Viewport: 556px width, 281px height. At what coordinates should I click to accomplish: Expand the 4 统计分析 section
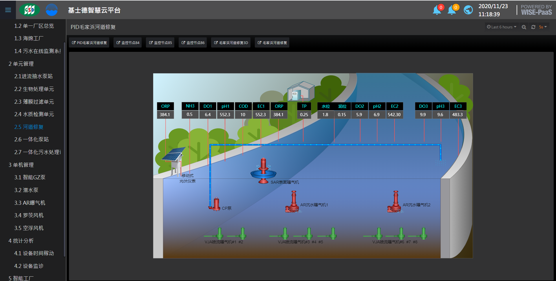pyautogui.click(x=21, y=241)
